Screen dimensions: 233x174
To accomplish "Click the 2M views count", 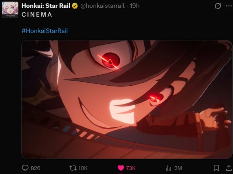I will point(178,168).
